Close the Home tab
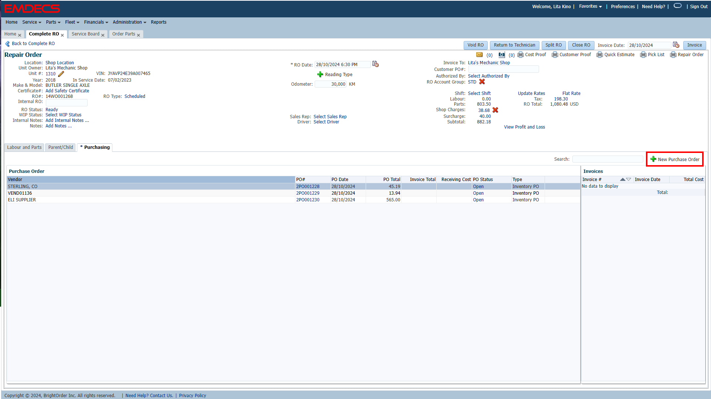Viewport: 711px width, 399px height. (20, 35)
